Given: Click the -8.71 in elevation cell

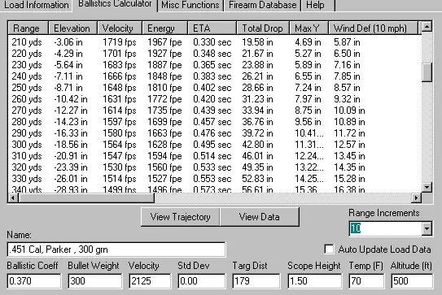Looking at the screenshot, I should (x=68, y=88).
